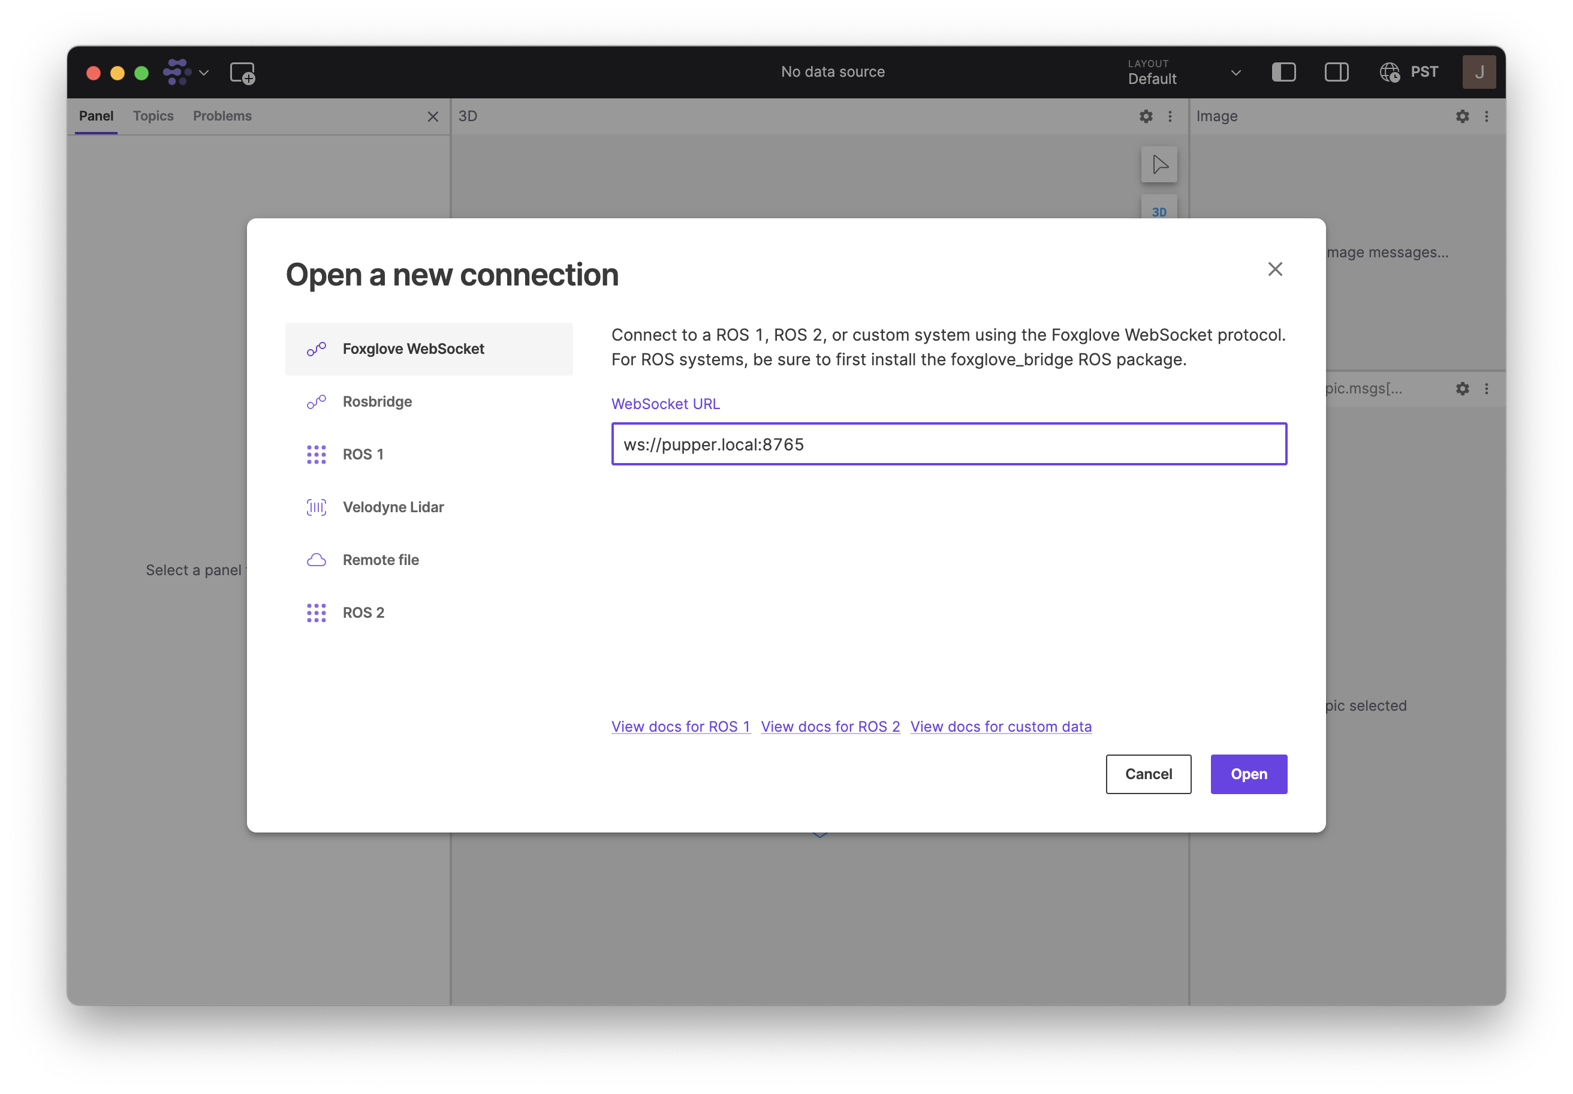Click the WebSocket URL field label
This screenshot has height=1094, width=1573.
(x=665, y=404)
